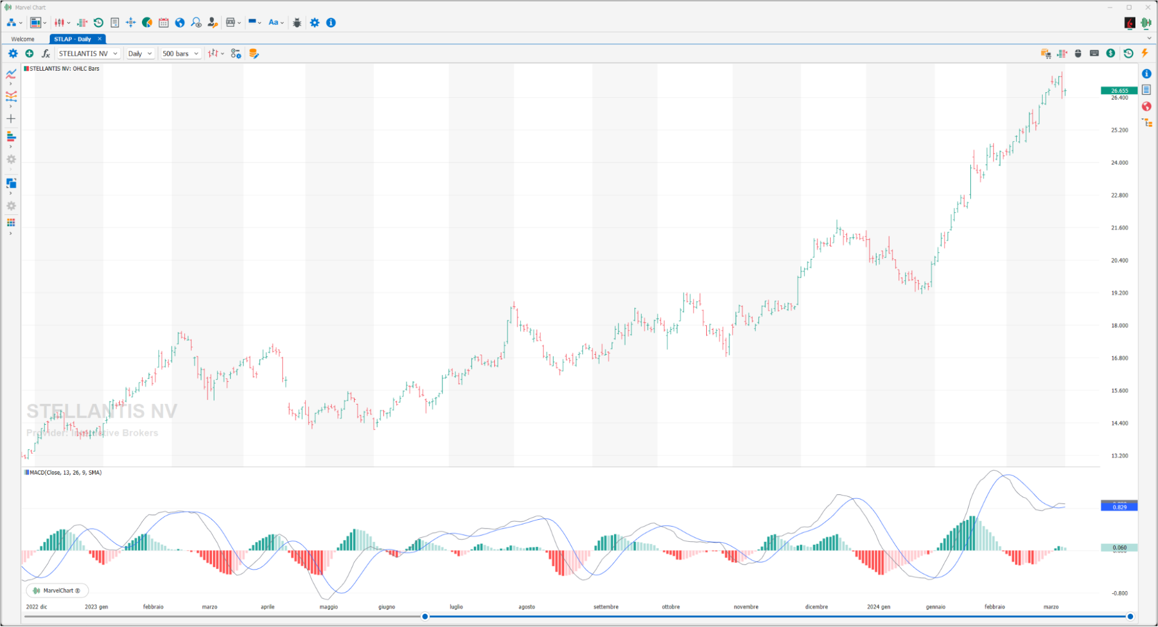Click the bug report icon
1158x627 pixels.
point(297,23)
